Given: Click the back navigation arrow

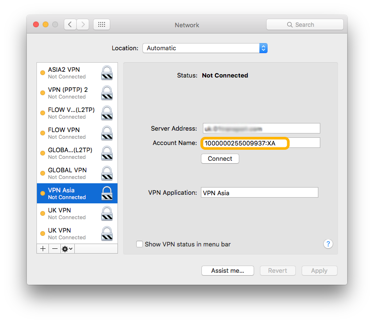Looking at the screenshot, I should pyautogui.click(x=70, y=24).
